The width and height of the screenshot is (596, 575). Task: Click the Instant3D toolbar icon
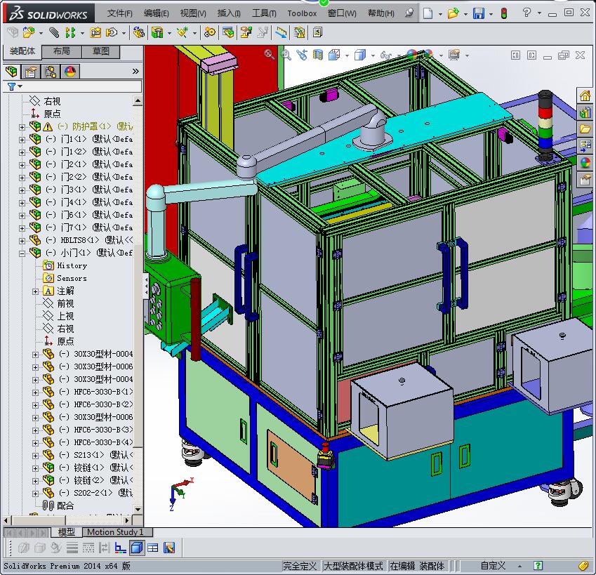click(x=317, y=33)
